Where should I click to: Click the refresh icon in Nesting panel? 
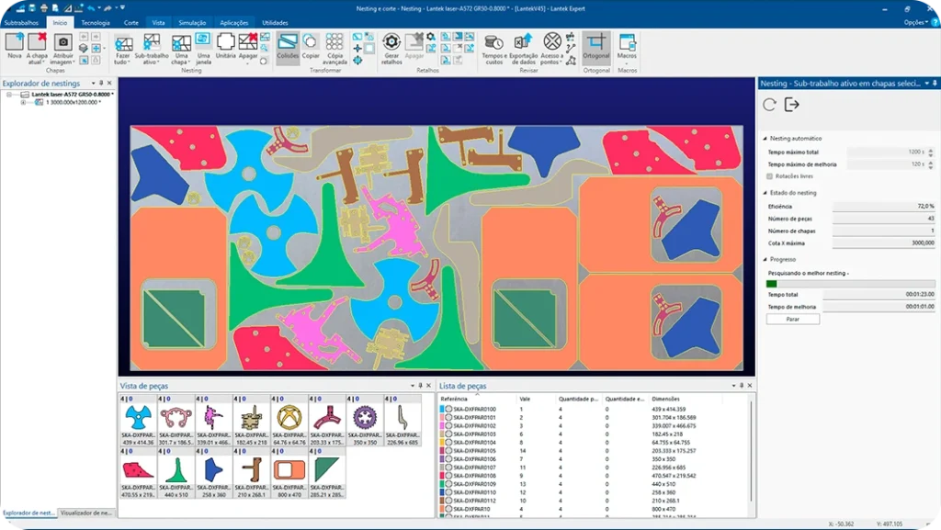tap(770, 106)
